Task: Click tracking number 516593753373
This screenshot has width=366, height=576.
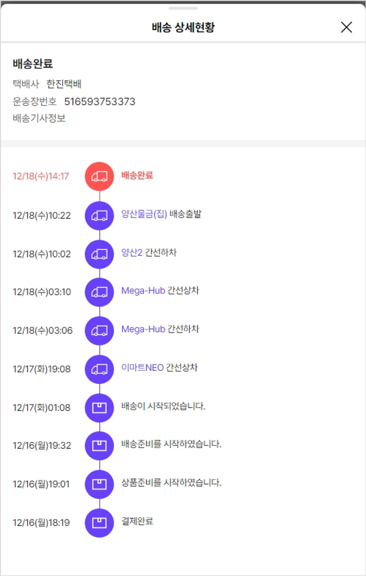Action: click(100, 102)
